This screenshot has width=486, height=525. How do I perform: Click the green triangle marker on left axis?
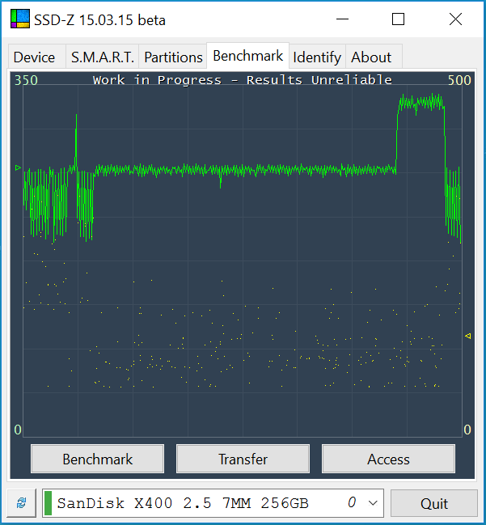[18, 167]
